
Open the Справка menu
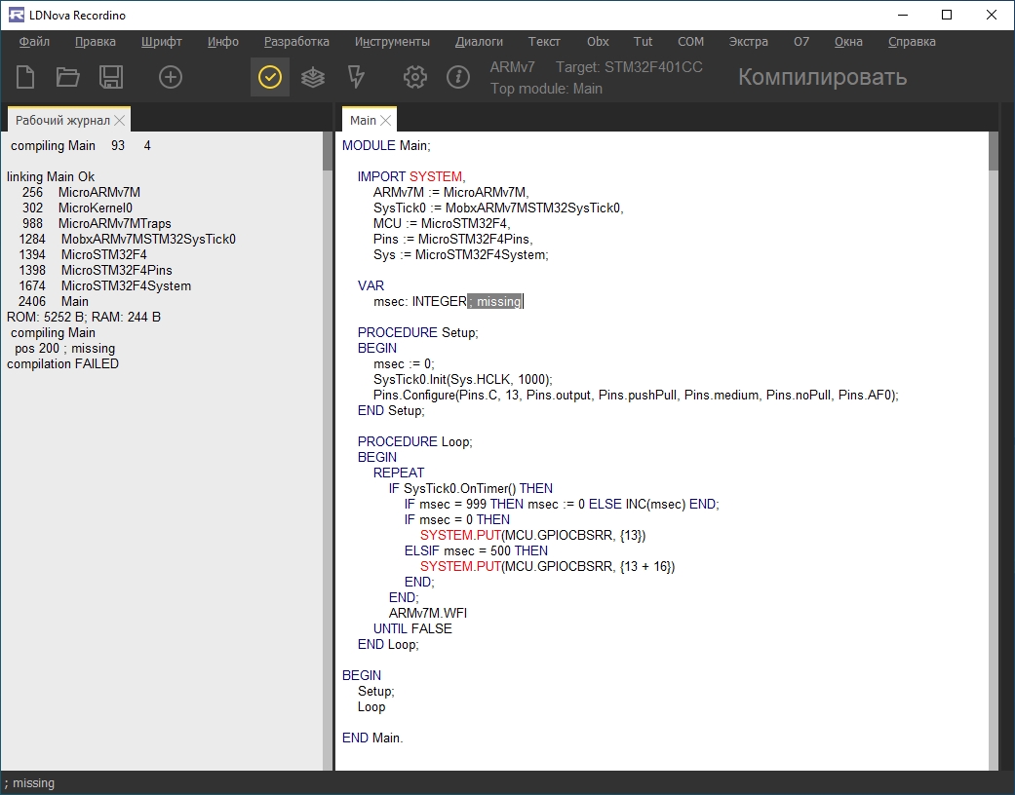912,42
